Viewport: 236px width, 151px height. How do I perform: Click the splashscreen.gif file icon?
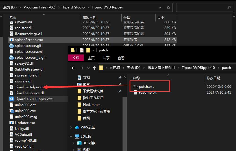point(12,46)
